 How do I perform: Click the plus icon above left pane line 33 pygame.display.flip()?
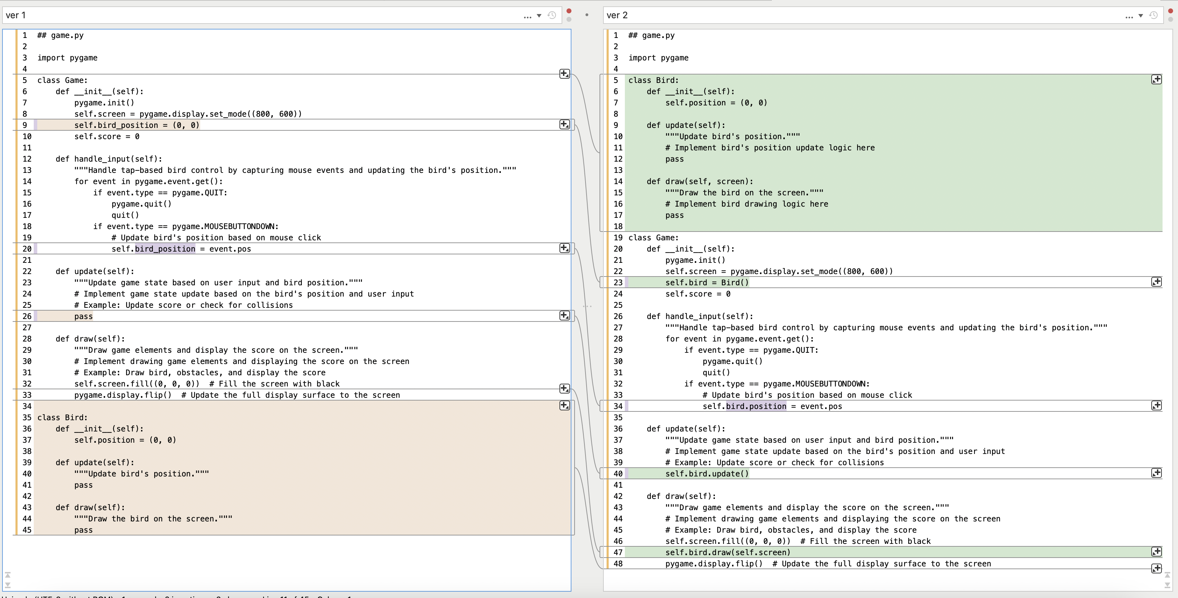(x=564, y=388)
